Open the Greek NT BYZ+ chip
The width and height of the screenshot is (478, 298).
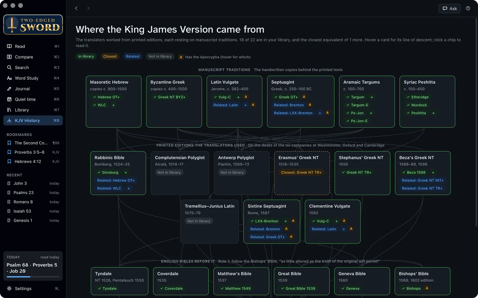[x=169, y=97]
